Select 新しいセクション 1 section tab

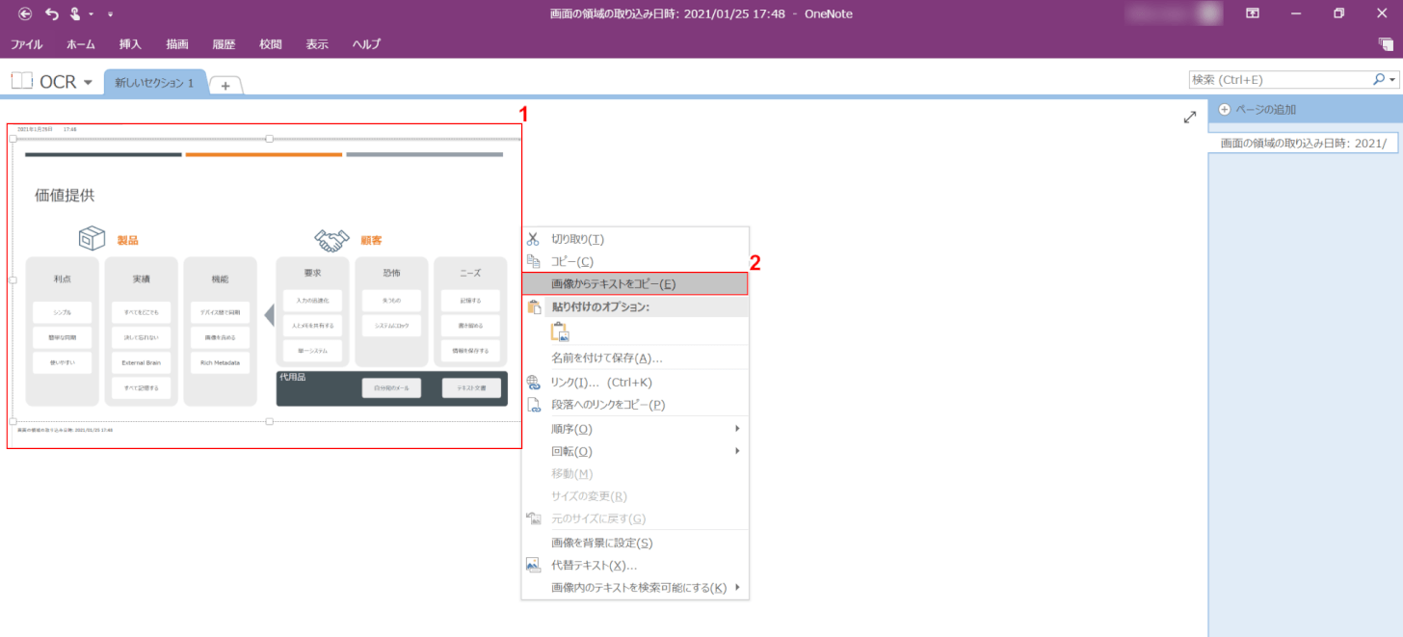coord(154,83)
